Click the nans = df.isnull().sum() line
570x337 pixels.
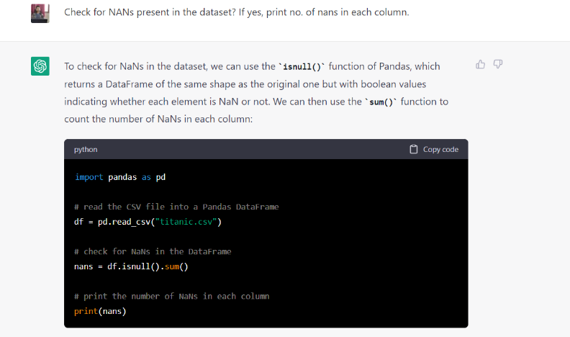click(x=131, y=266)
